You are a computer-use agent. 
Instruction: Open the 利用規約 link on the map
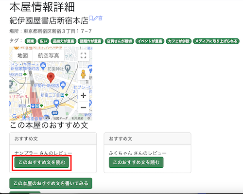(77, 118)
